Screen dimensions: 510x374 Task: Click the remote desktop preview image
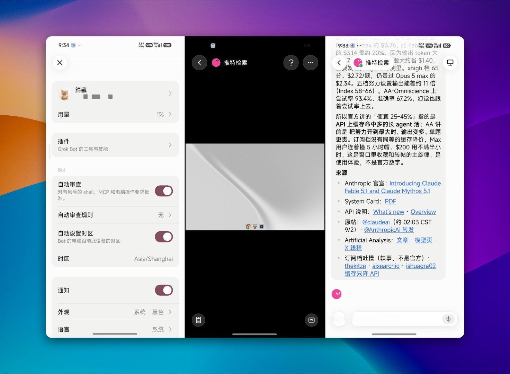(x=255, y=187)
